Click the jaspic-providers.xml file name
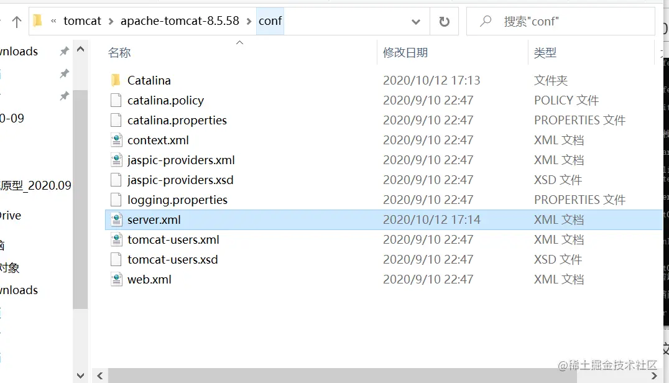The image size is (669, 383). coord(181,160)
